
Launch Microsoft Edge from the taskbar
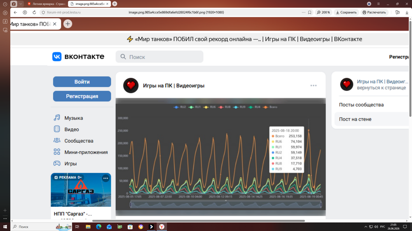click(x=98, y=227)
